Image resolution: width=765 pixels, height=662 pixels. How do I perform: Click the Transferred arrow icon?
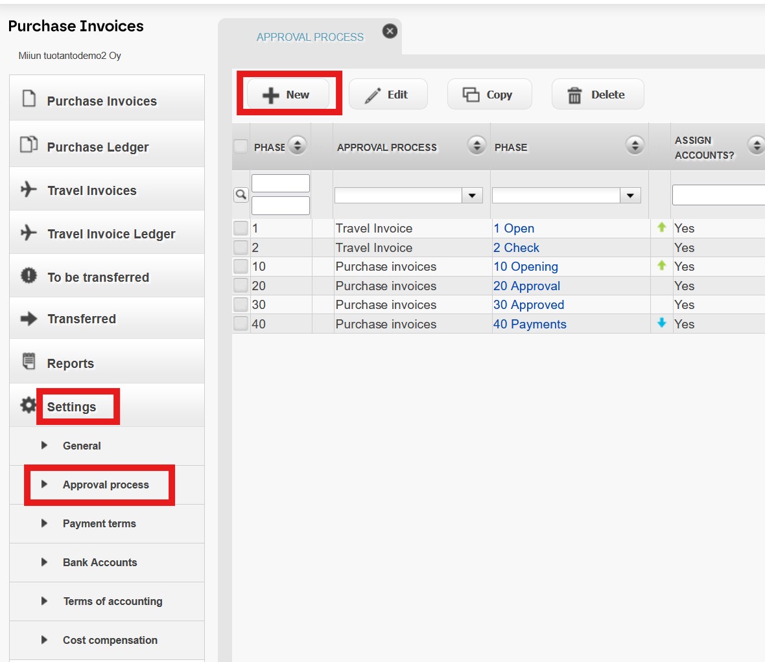coord(29,319)
